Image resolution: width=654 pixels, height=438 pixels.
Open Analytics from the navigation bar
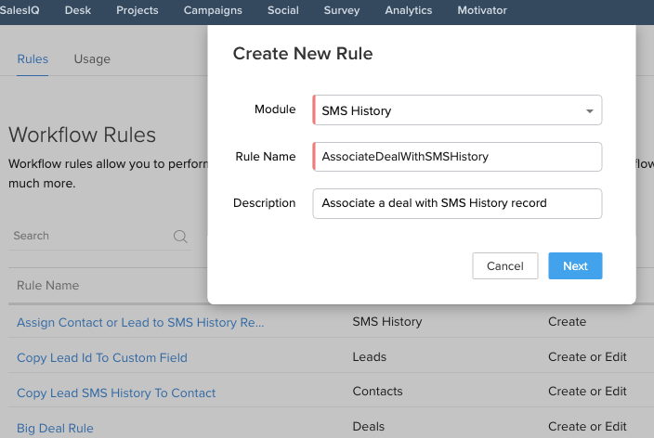[x=408, y=10]
